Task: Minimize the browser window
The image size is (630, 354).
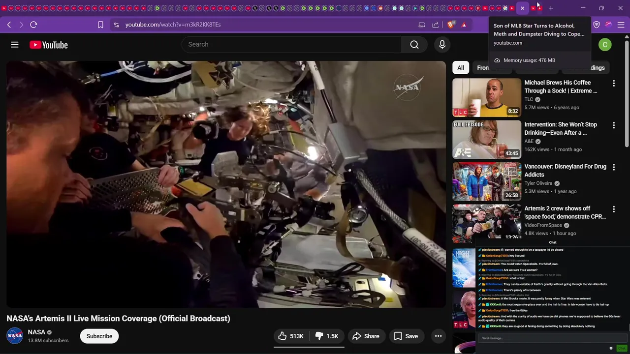Action: click(583, 8)
